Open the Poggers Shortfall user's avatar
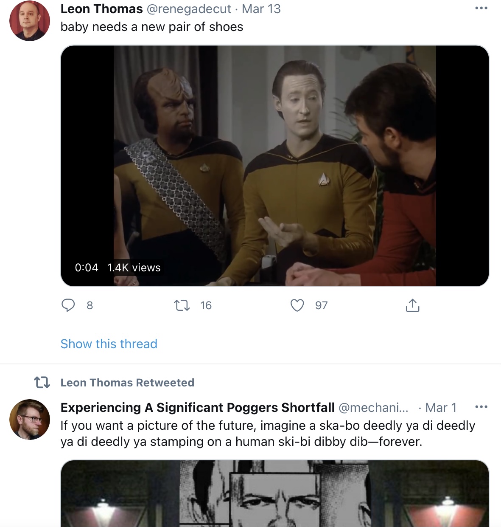The image size is (501, 527). tap(30, 420)
